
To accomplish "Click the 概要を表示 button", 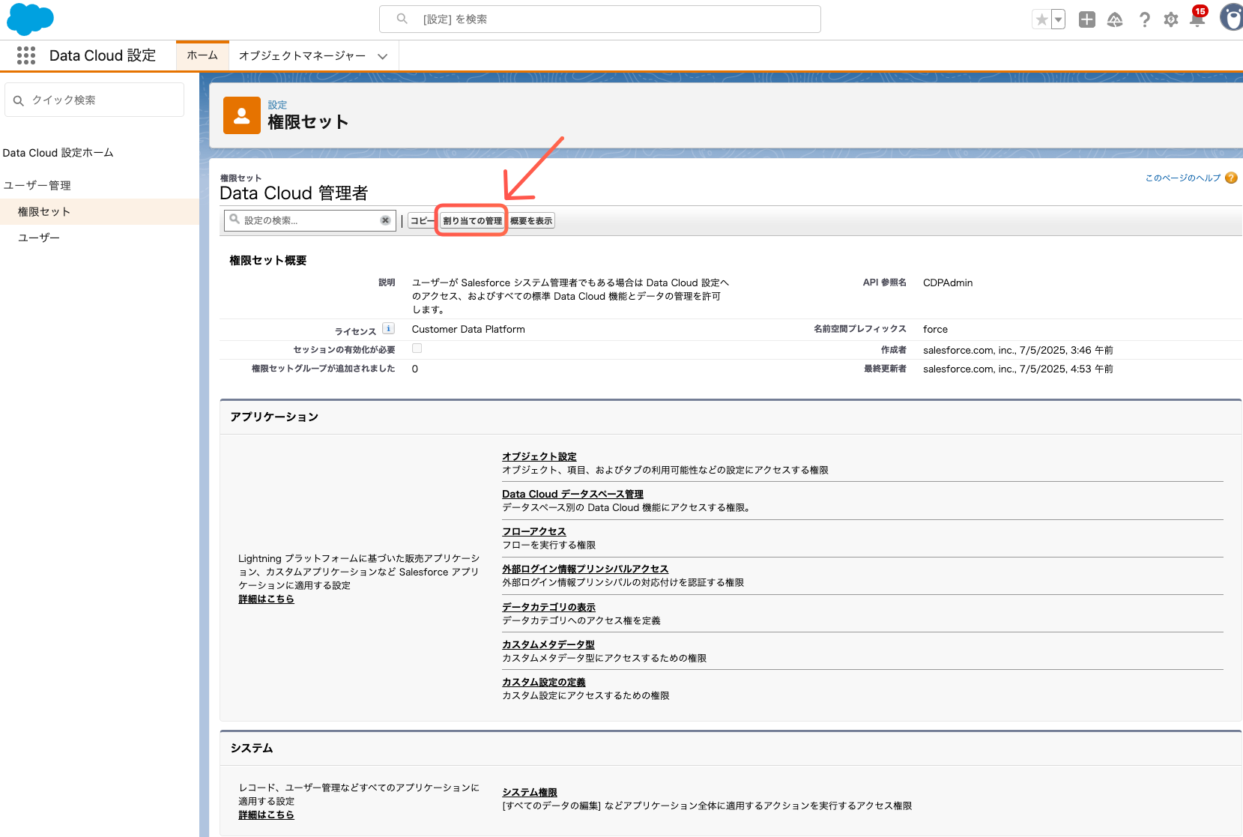I will pos(531,221).
